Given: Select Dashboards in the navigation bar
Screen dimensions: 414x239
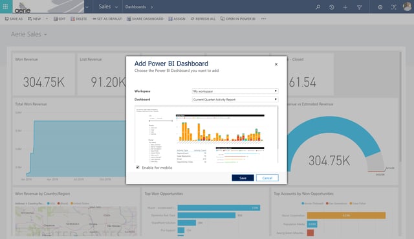Looking at the screenshot, I should [x=135, y=7].
